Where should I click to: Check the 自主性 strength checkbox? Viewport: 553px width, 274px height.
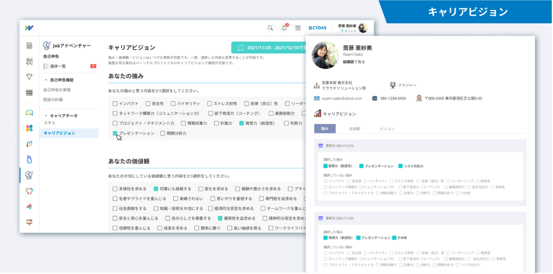tap(148, 104)
